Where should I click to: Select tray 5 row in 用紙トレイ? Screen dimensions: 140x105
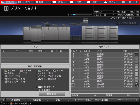pyautogui.click(x=105, y=65)
